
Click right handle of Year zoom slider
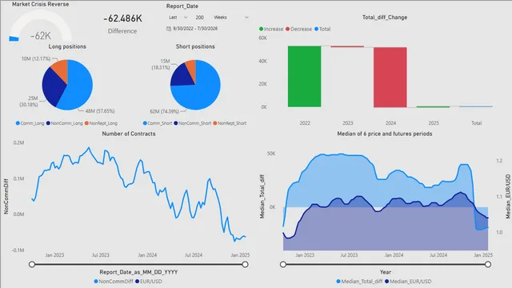[x=488, y=264]
